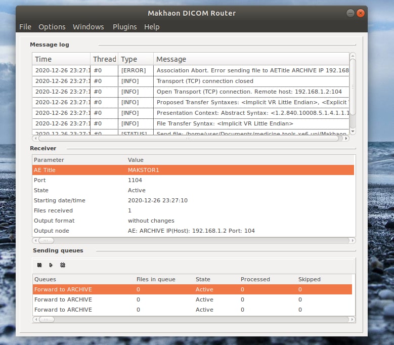
Task: Click the Message column header
Action: (x=251, y=59)
